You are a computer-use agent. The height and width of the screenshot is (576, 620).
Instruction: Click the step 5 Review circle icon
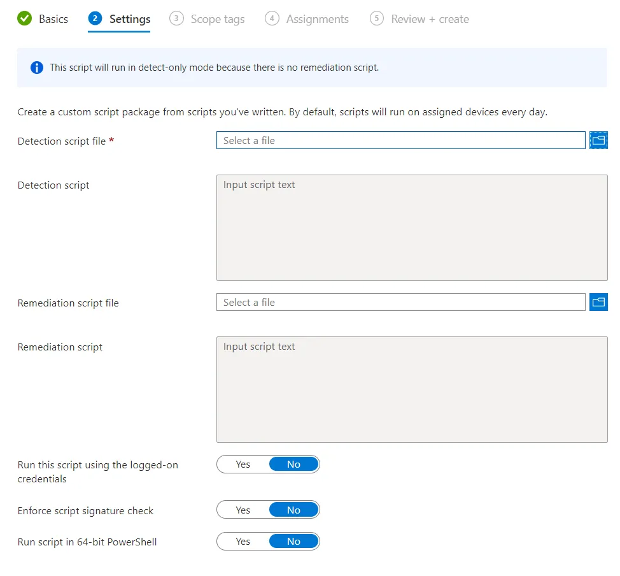pos(376,18)
